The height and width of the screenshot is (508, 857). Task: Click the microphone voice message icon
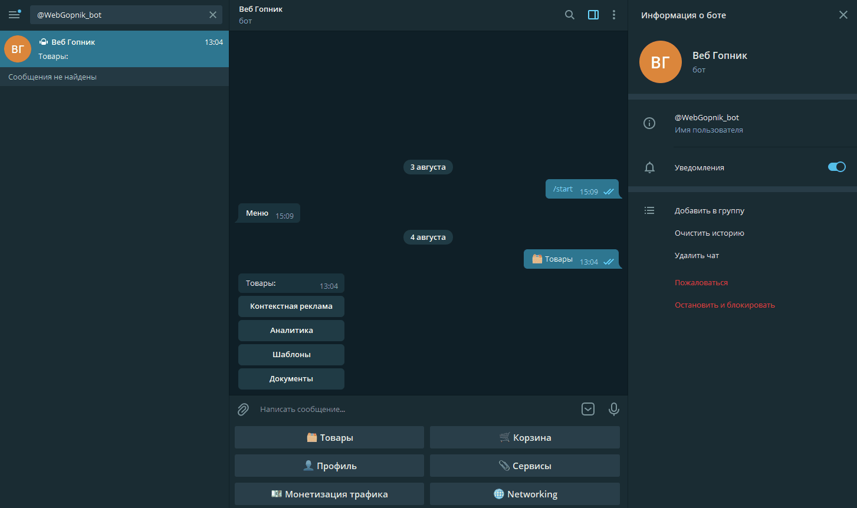point(614,409)
